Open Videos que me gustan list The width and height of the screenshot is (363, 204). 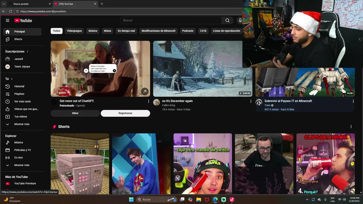pyautogui.click(x=22, y=109)
